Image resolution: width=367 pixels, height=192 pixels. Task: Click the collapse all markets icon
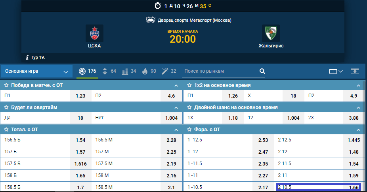[x=355, y=71]
